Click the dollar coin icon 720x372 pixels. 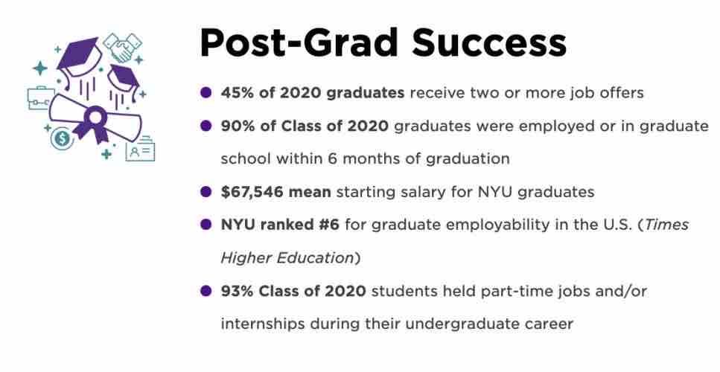tap(62, 138)
